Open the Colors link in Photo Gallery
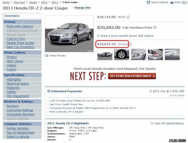Image resolution: width=188 pixels, height=143 pixels. pyautogui.click(x=11, y=69)
